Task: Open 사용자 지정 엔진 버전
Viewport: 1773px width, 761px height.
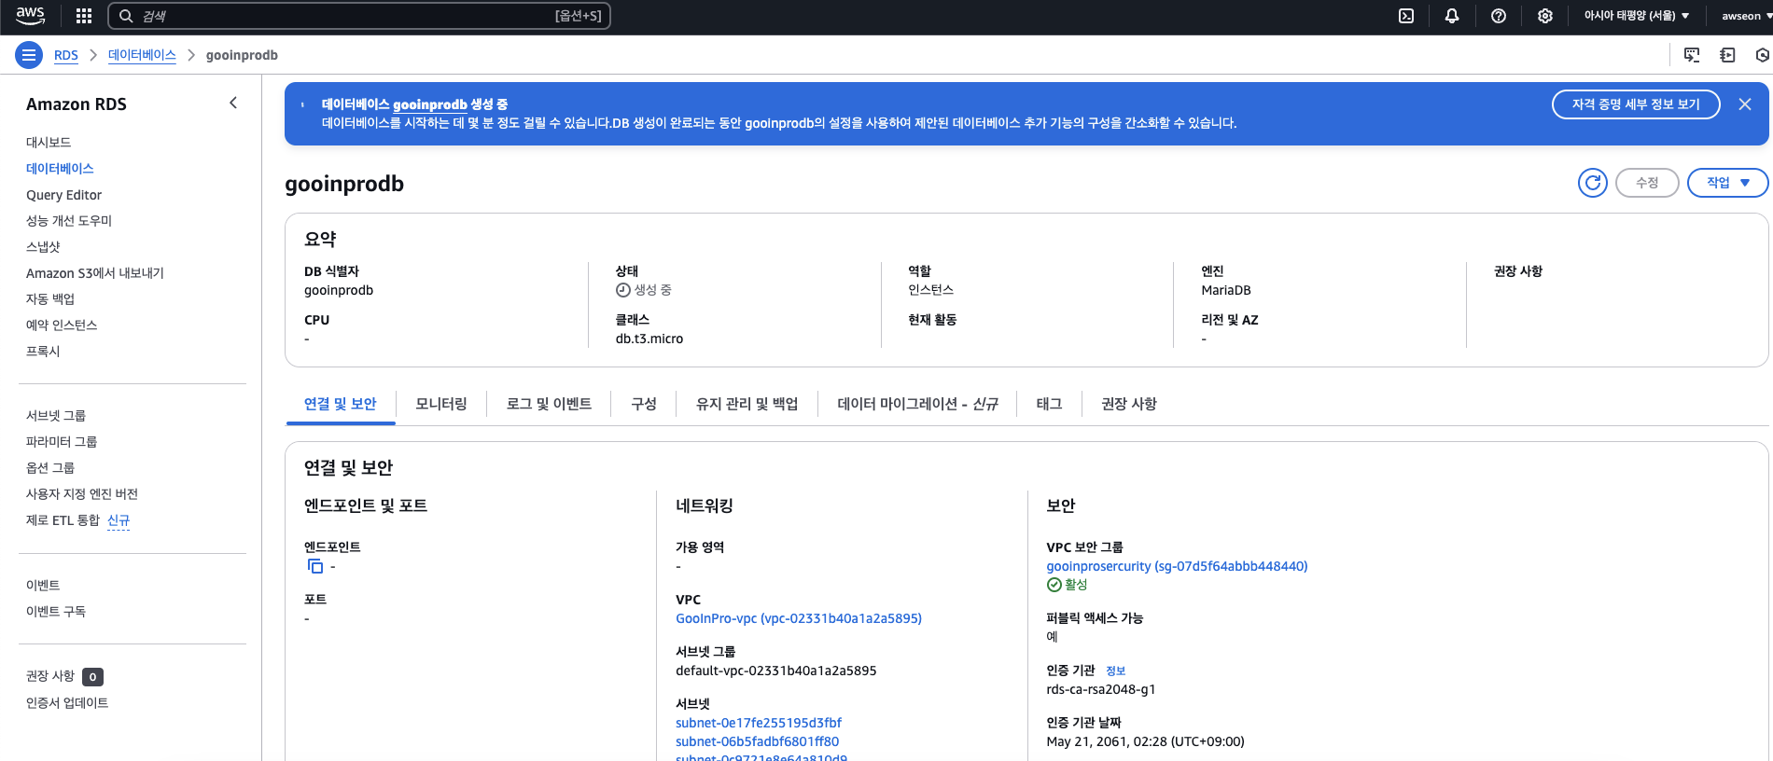Action: pyautogui.click(x=82, y=494)
